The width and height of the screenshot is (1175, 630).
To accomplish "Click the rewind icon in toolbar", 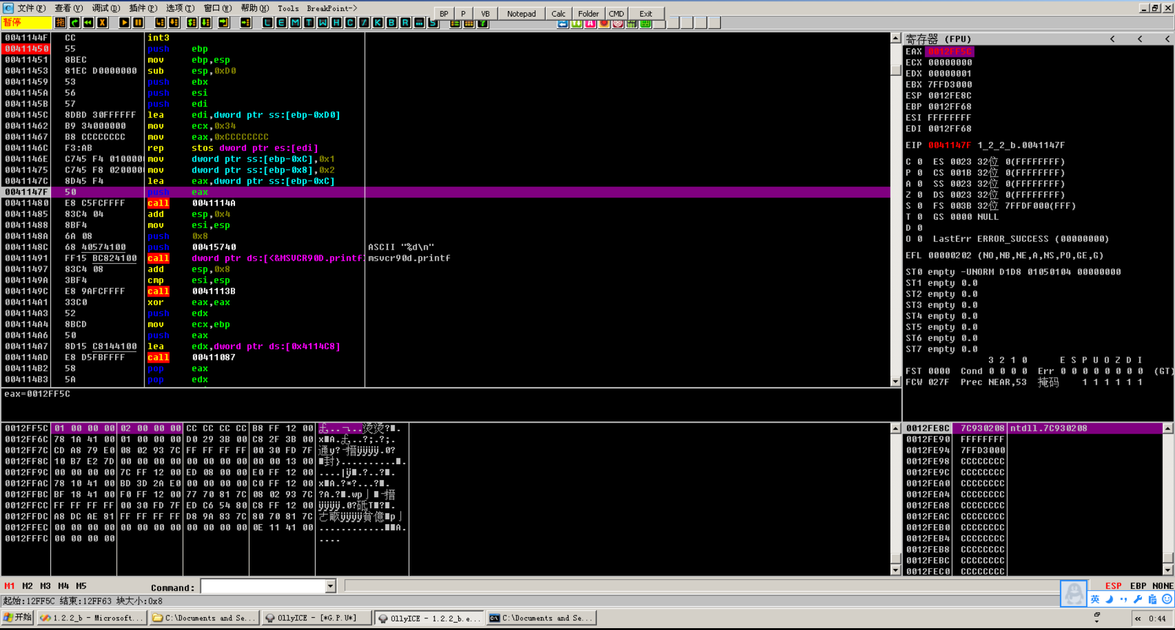I will [x=88, y=23].
